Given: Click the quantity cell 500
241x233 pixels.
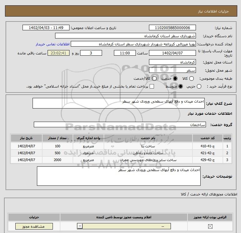Looking at the screenshot, I should (58, 153).
